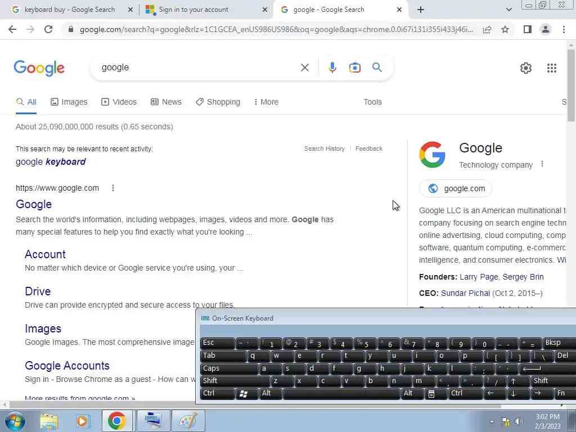Toggle the left Alt key on the on-screen keyboard
Image resolution: width=576 pixels, height=432 pixels.
[x=271, y=394]
